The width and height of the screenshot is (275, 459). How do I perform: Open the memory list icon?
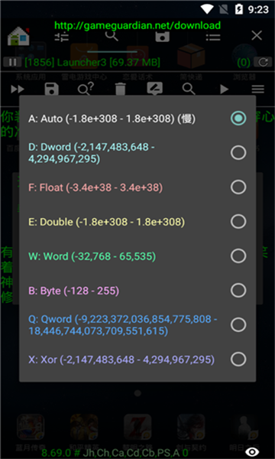click(213, 37)
